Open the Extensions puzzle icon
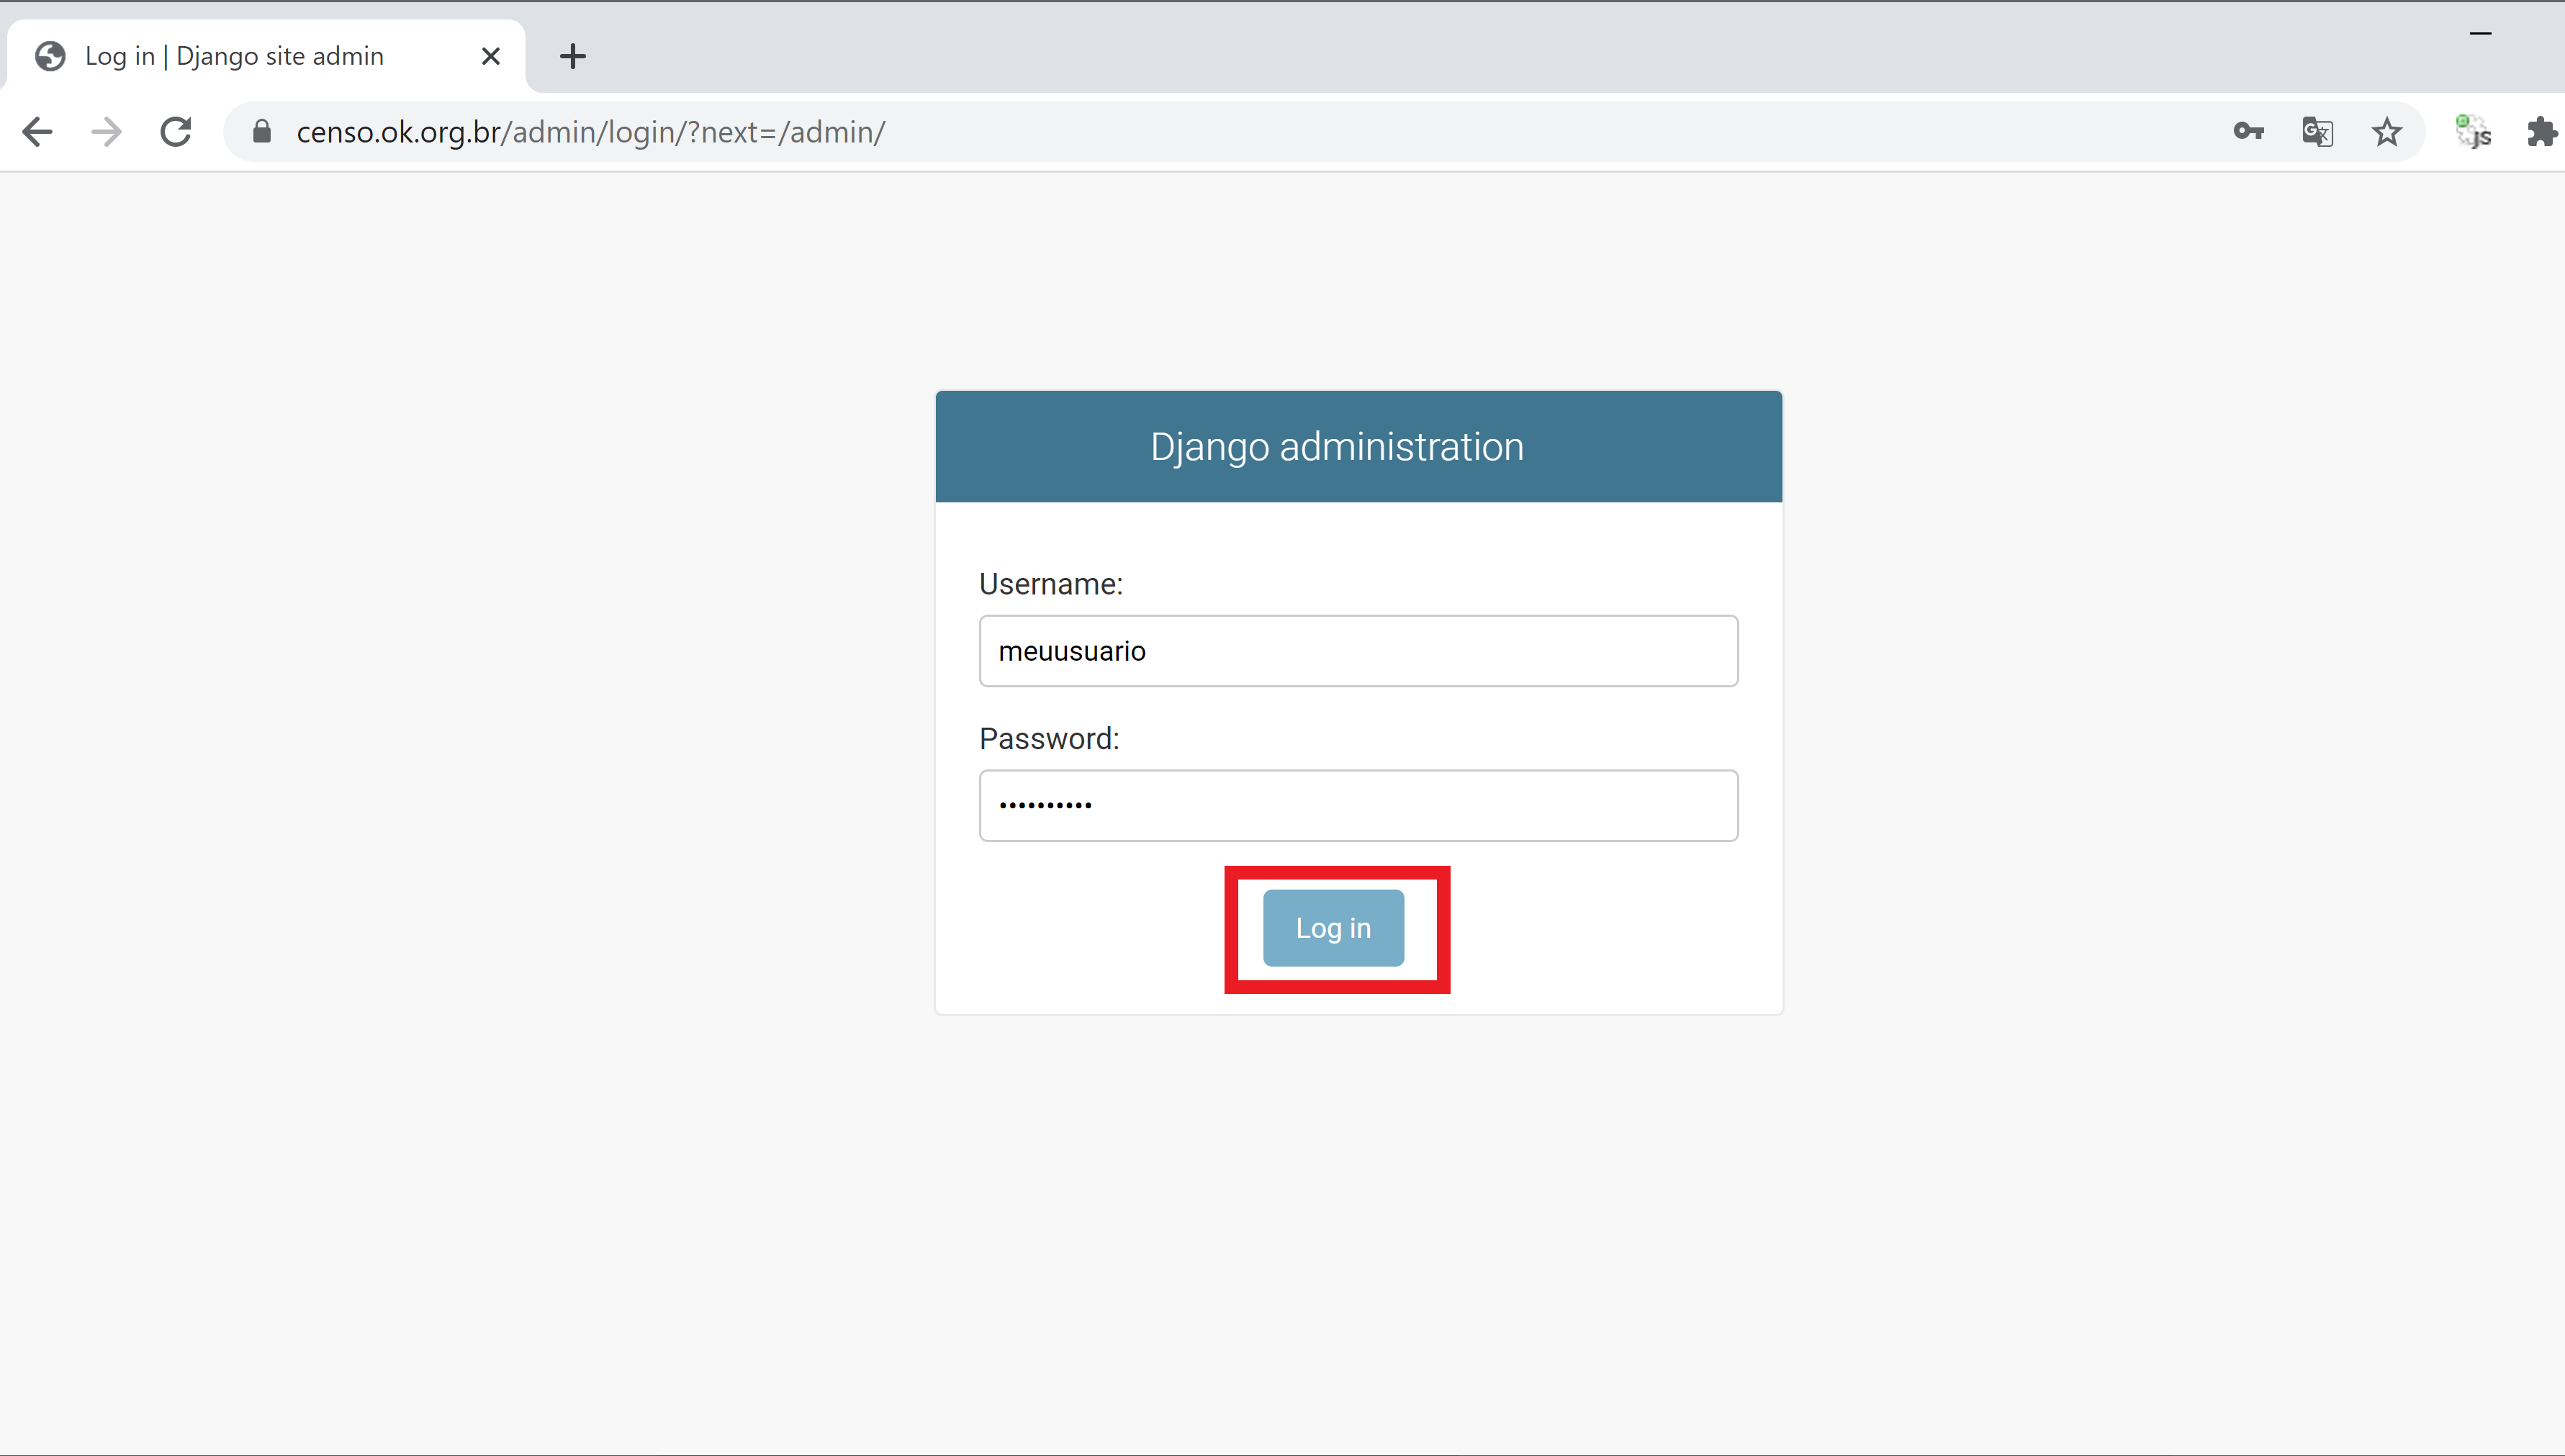 (2543, 132)
